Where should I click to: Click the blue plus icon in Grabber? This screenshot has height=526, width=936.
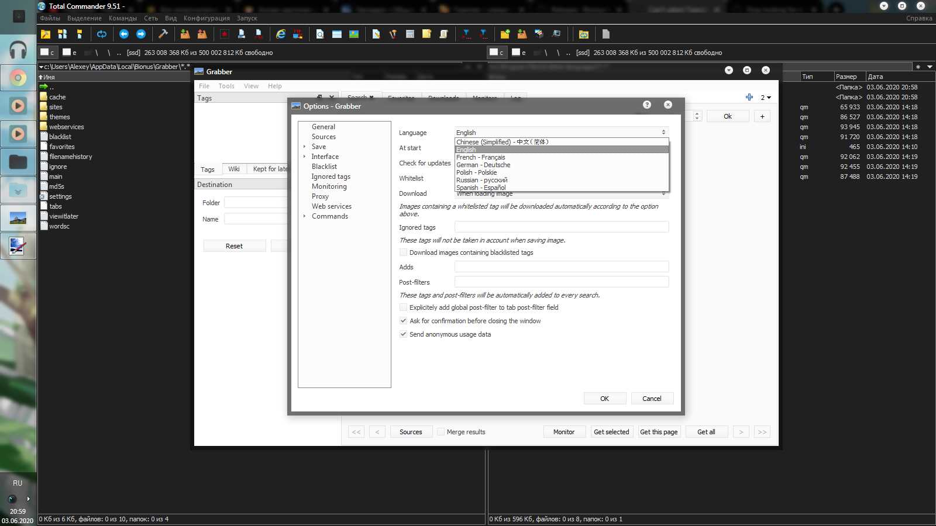pyautogui.click(x=749, y=97)
